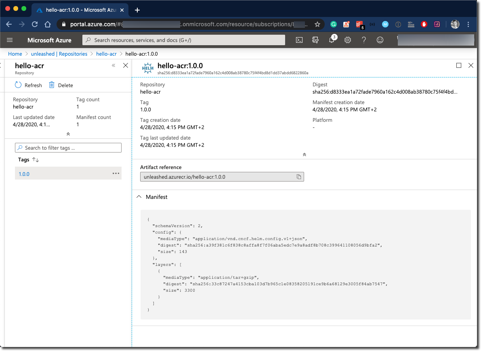Close the hello-acr:1.0.0 blade
The height and width of the screenshot is (351, 481).
(x=471, y=65)
